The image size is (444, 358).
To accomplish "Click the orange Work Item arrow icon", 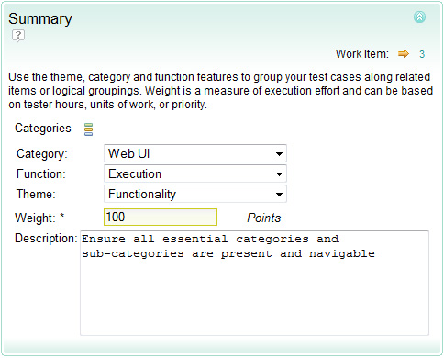I will point(404,54).
